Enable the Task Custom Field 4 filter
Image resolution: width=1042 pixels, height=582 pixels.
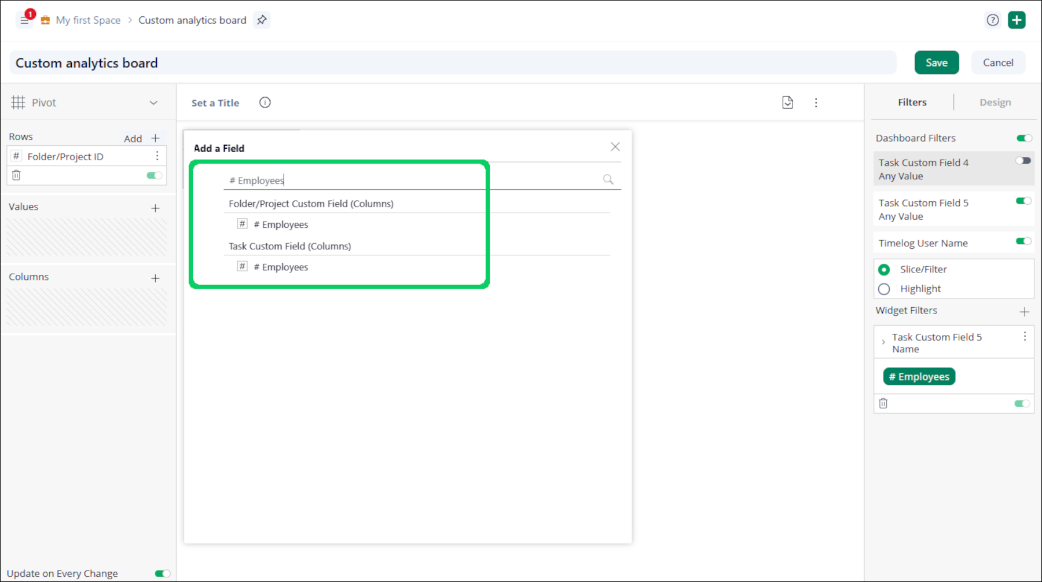pos(1023,161)
